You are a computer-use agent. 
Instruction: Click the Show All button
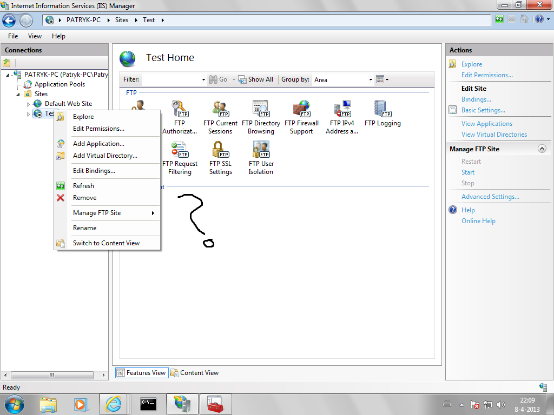256,79
